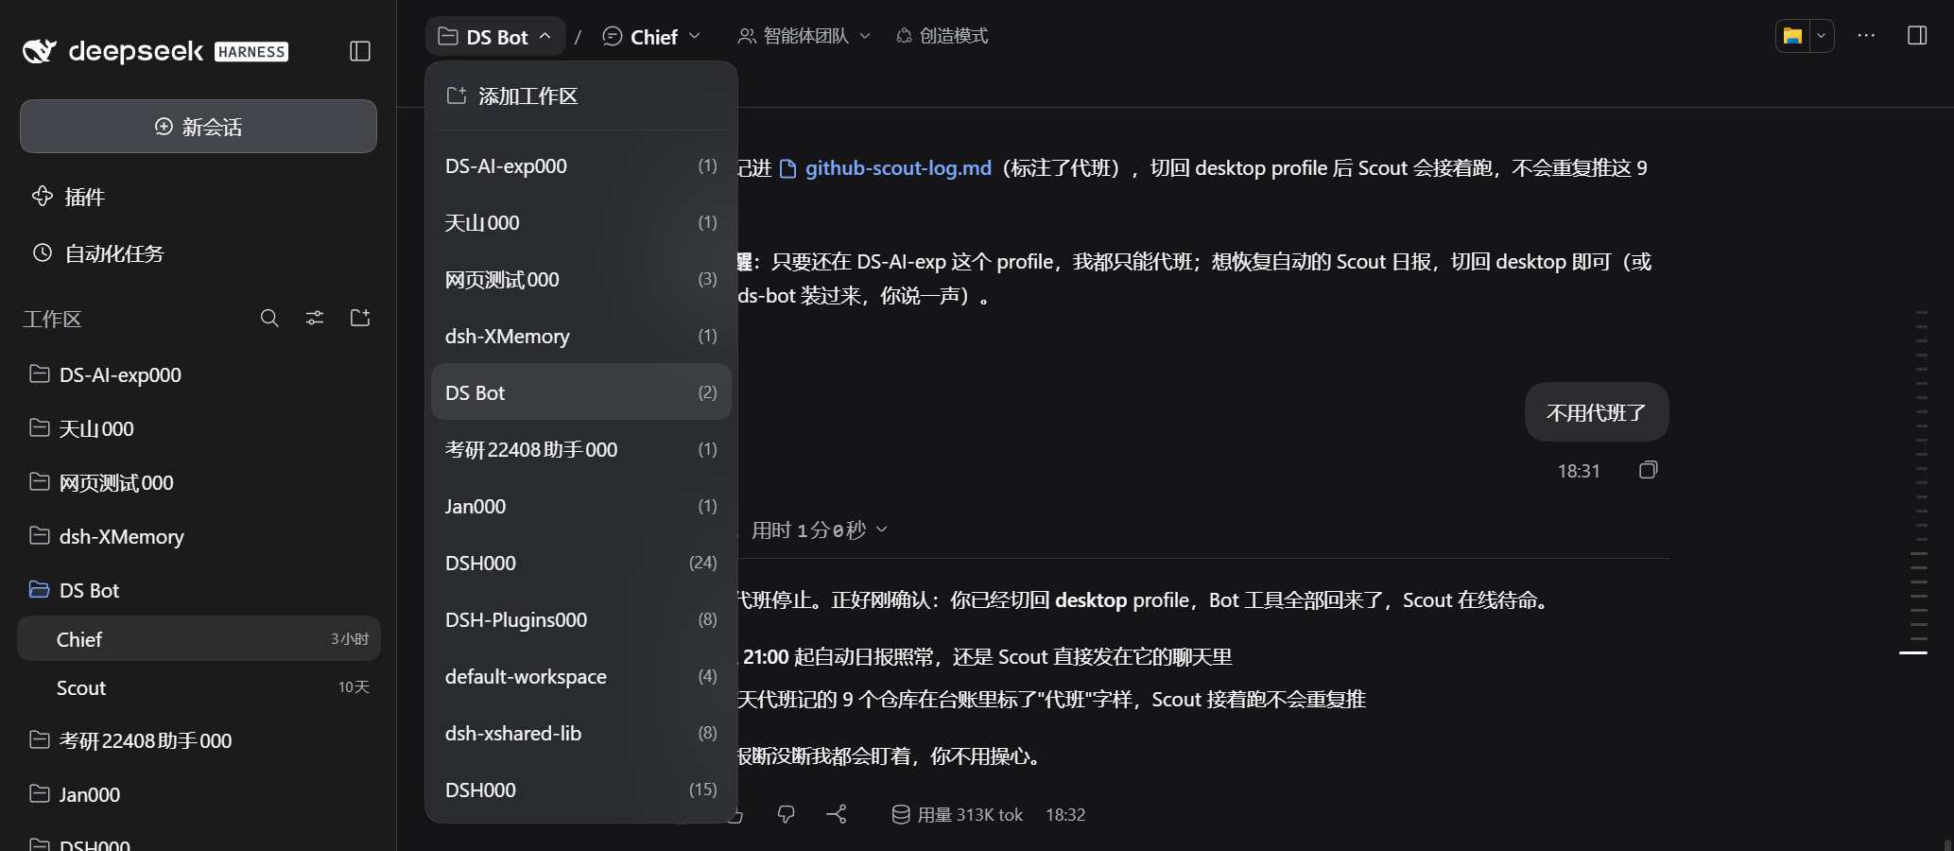This screenshot has height=851, width=1954.
Task: Click the thumbs-down feedback icon
Action: 786,814
